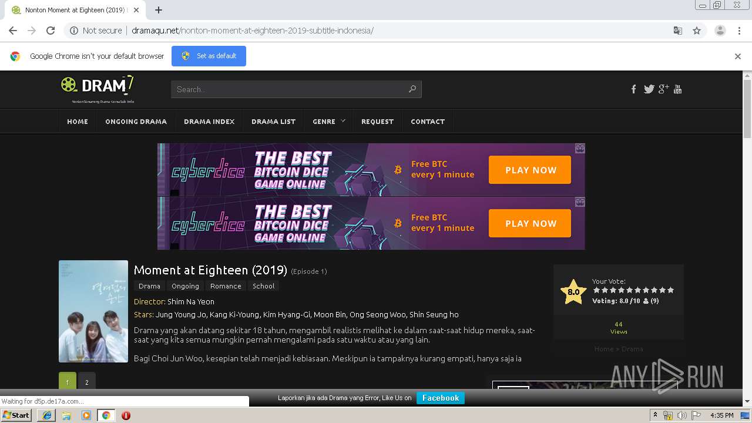The image size is (752, 423).
Task: Switch to the Chrome taskbar icon
Action: pyautogui.click(x=106, y=415)
